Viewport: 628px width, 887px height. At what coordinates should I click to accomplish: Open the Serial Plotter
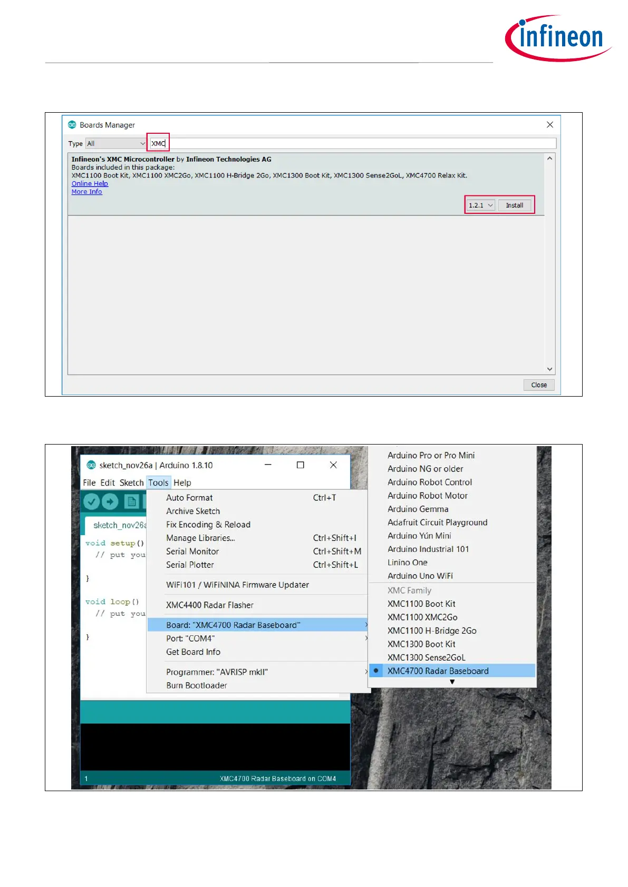click(x=257, y=565)
